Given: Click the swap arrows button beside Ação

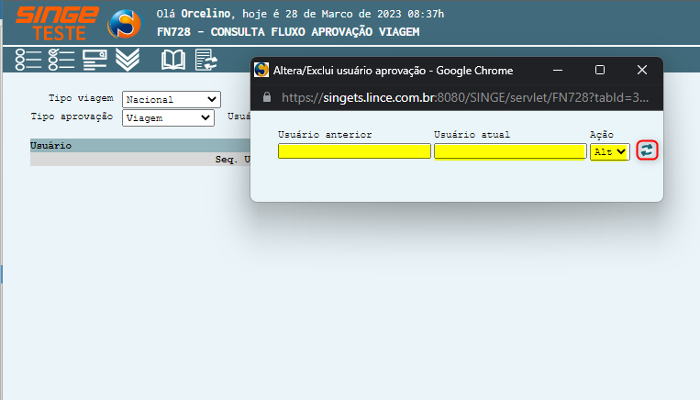Looking at the screenshot, I should [x=648, y=150].
